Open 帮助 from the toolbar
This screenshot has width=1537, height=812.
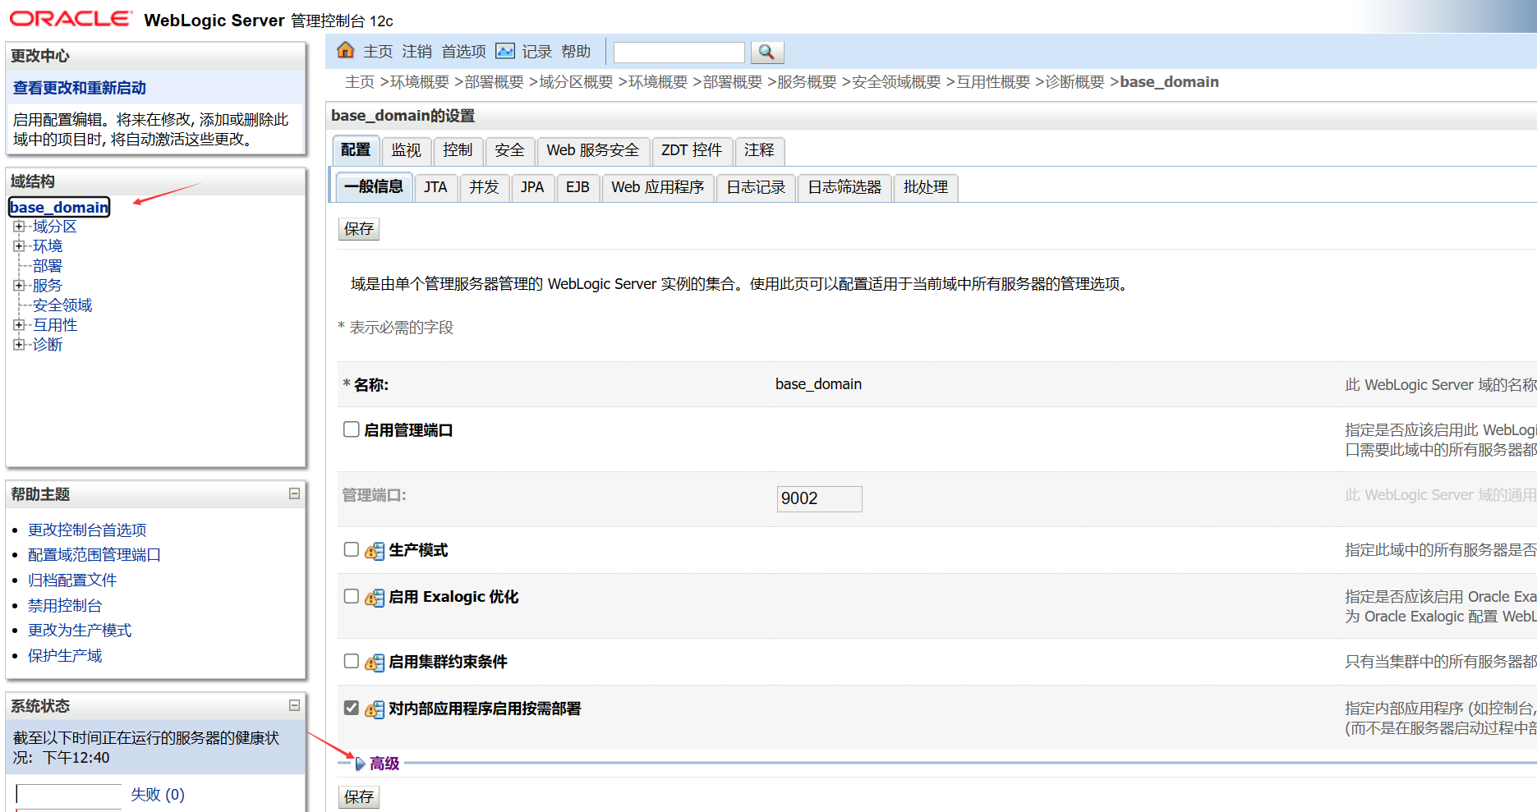point(576,52)
